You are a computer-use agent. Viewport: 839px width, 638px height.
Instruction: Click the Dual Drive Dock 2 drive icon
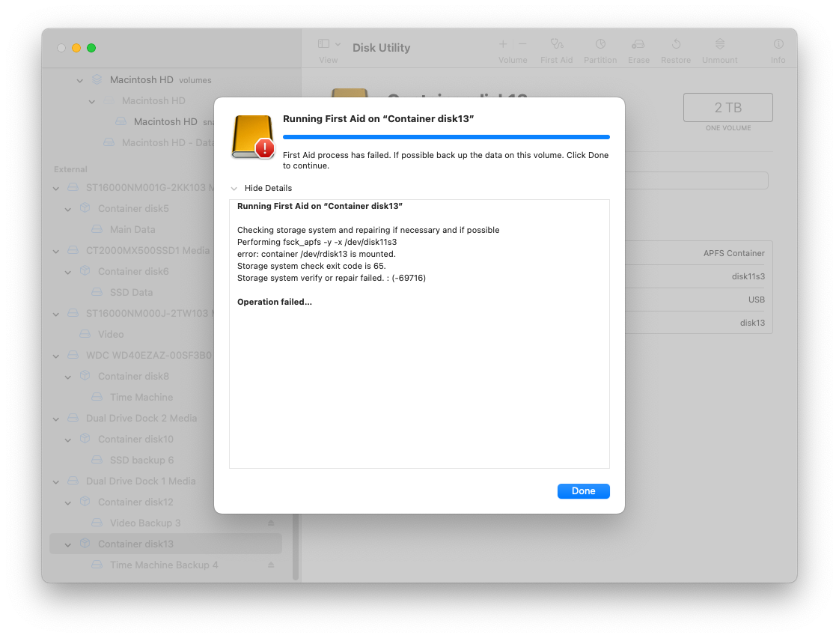[x=73, y=418]
